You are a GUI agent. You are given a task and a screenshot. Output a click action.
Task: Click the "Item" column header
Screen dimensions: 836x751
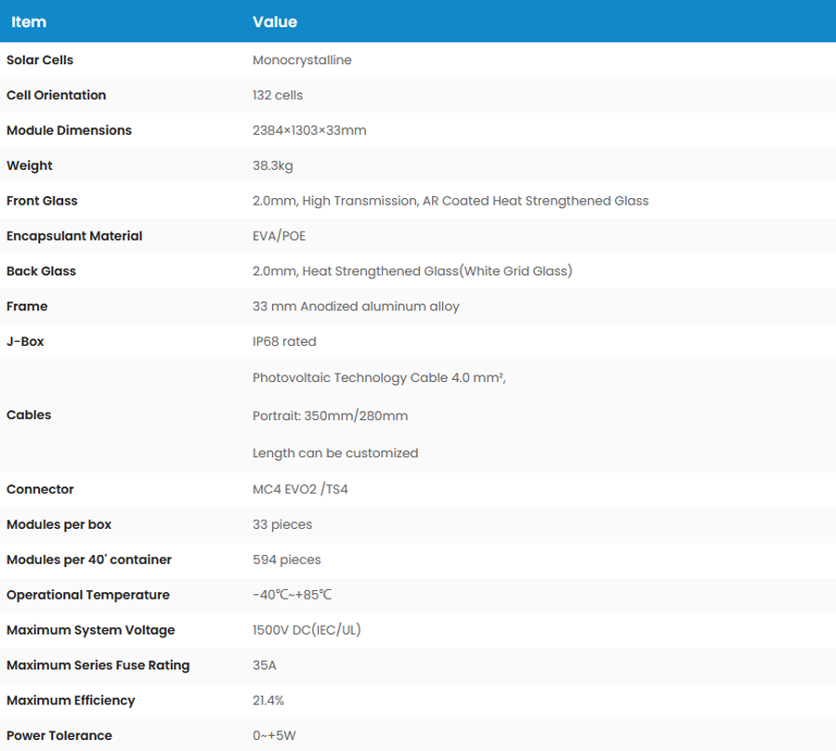coord(29,21)
